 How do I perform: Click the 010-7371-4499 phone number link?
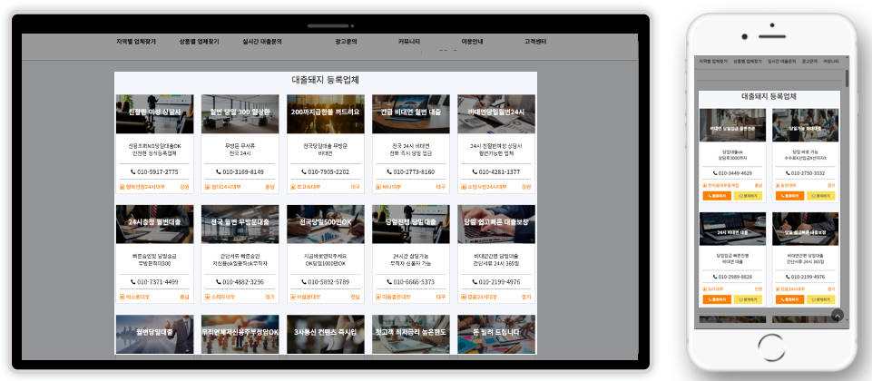(158, 282)
